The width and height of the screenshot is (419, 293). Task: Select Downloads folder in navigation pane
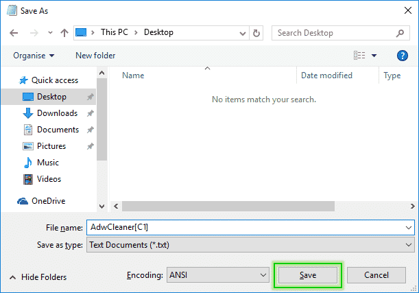[x=56, y=113]
